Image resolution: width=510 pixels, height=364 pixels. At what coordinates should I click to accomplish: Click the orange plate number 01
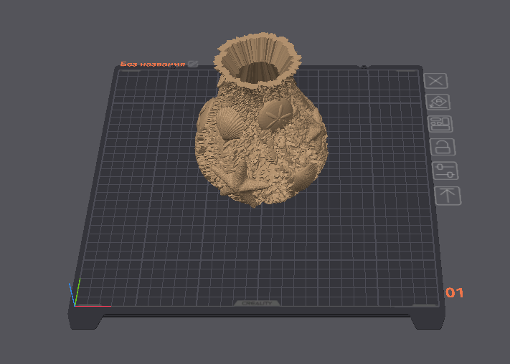click(x=454, y=293)
